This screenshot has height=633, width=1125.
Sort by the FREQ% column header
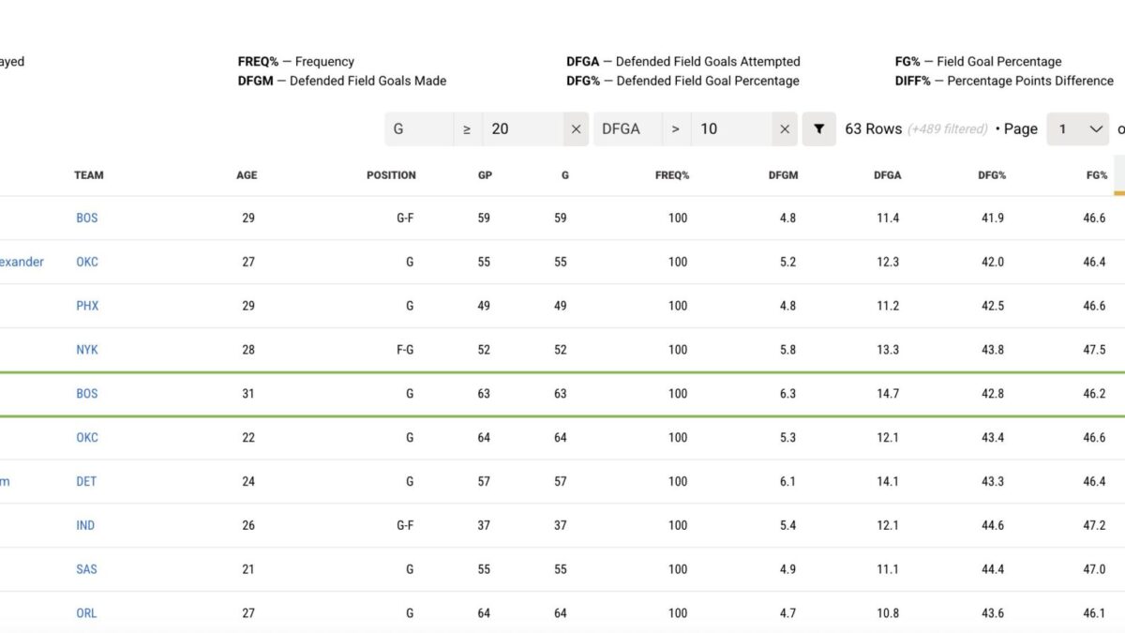tap(671, 175)
